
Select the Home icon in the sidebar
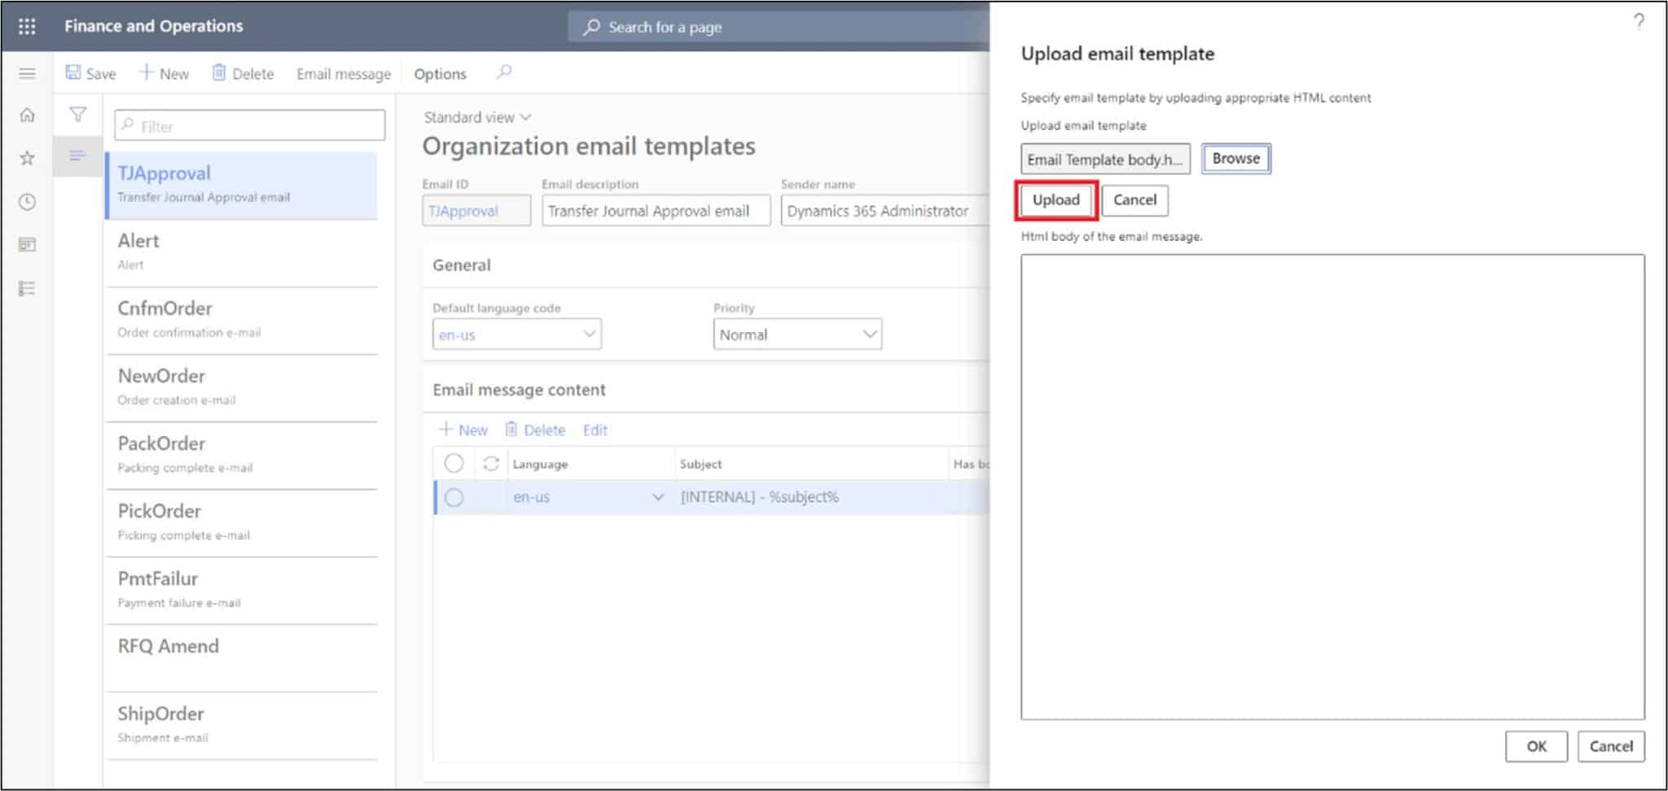[27, 115]
